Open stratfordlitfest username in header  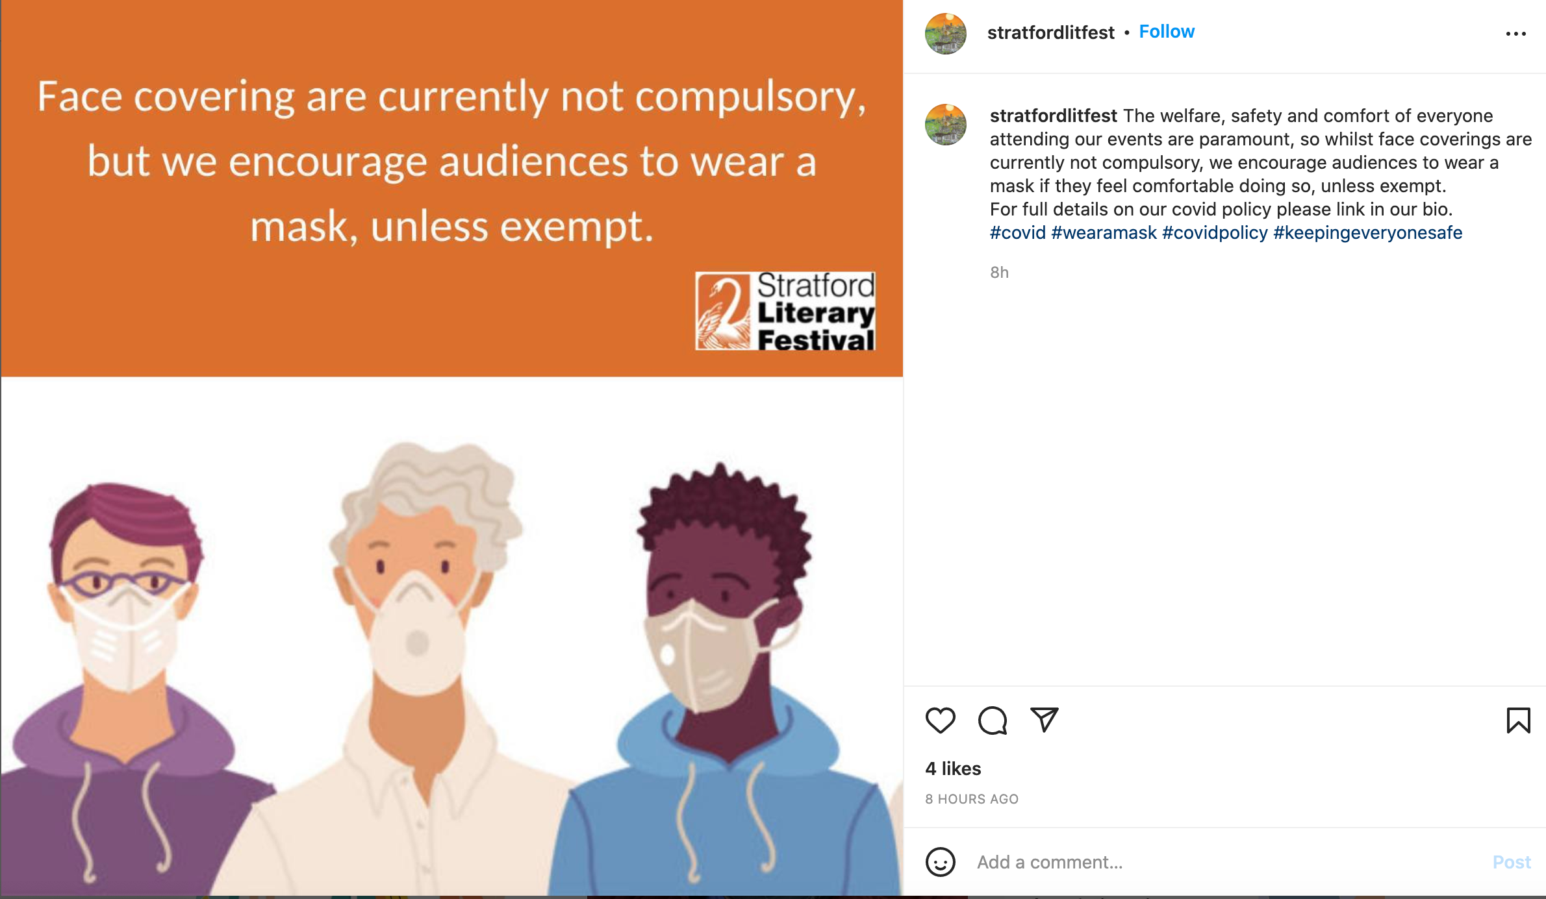coord(1050,32)
